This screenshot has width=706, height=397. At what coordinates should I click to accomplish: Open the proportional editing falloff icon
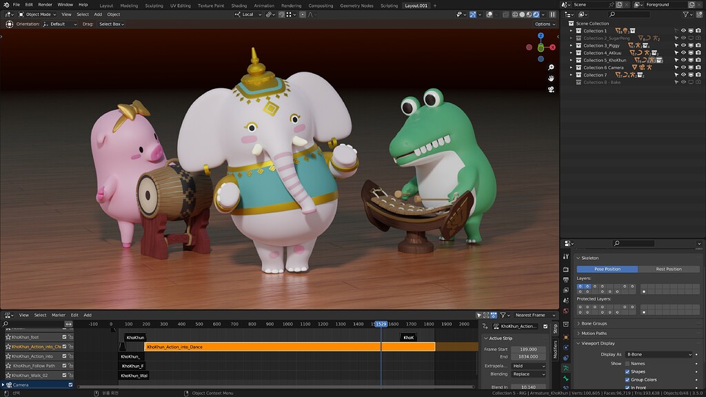[480, 13]
